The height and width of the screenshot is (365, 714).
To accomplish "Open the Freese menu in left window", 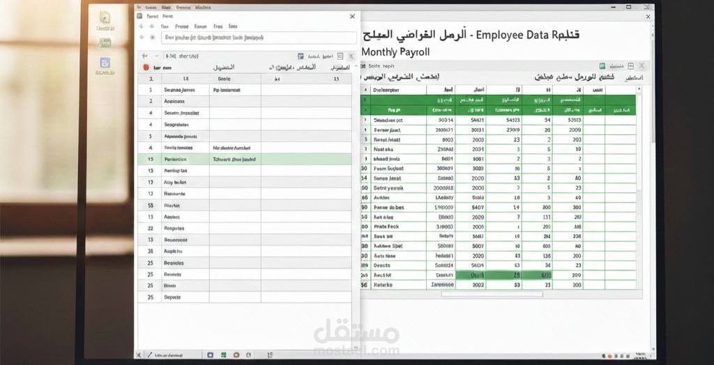I will (182, 26).
